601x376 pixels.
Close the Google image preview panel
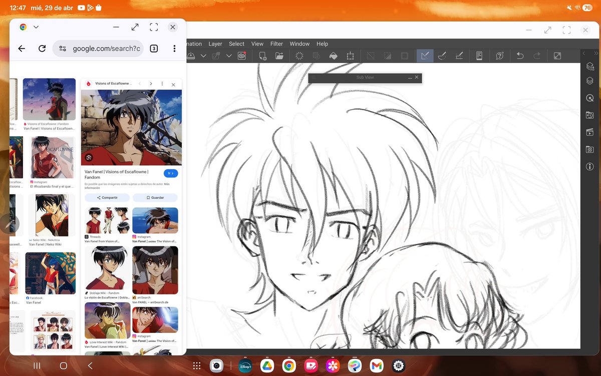[173, 85]
